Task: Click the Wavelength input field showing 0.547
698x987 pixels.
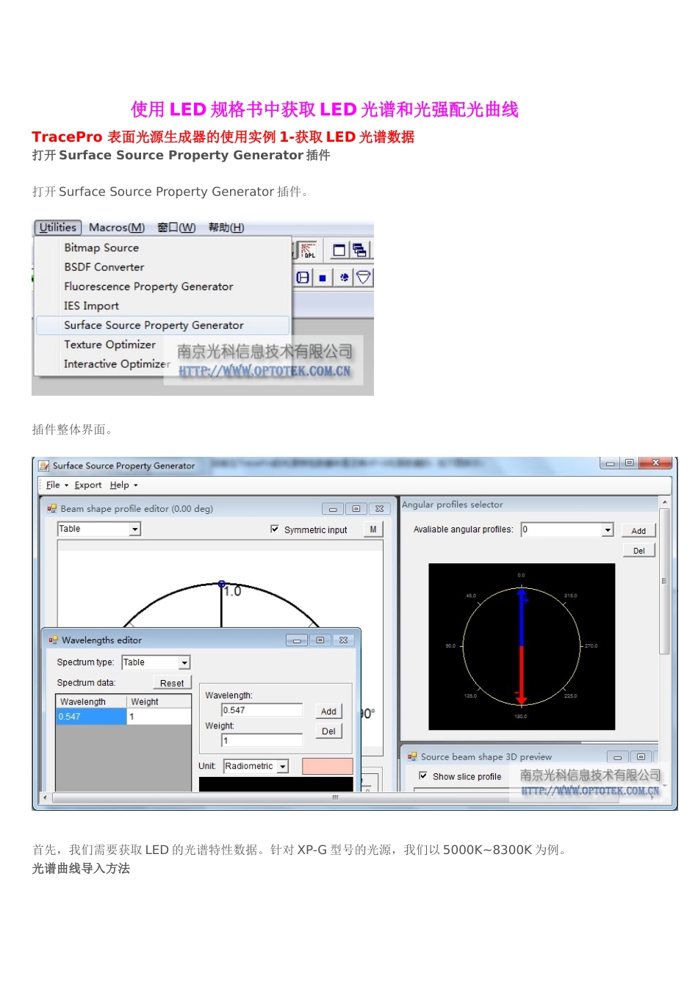Action: (262, 710)
